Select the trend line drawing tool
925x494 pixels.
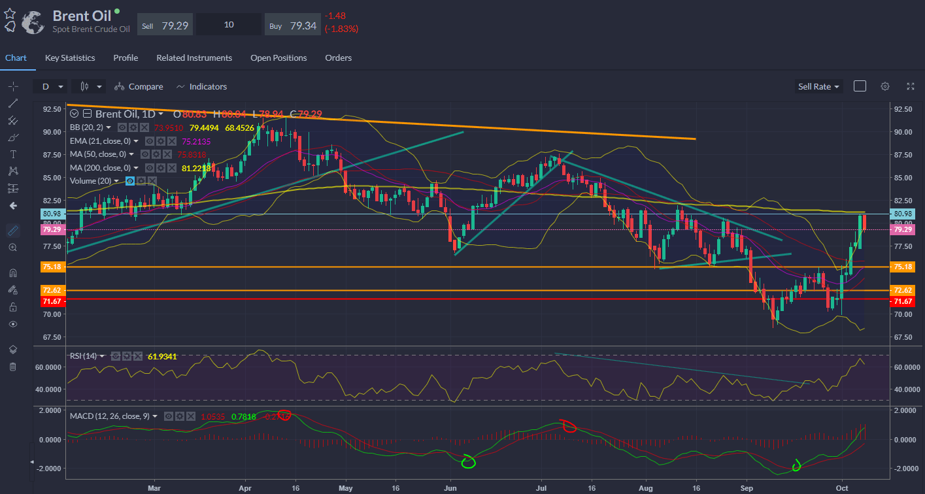(x=12, y=103)
